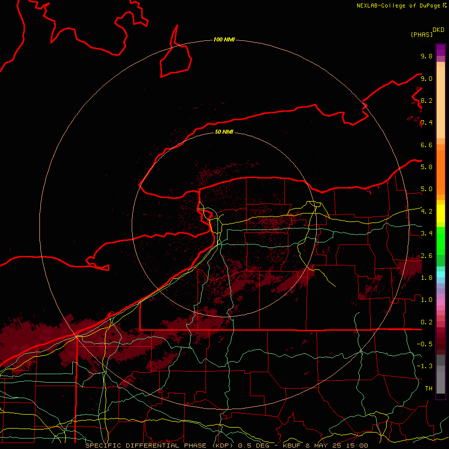This screenshot has height=449, width=449.
Task: Select the 5.0 scale label
Action: (427, 189)
